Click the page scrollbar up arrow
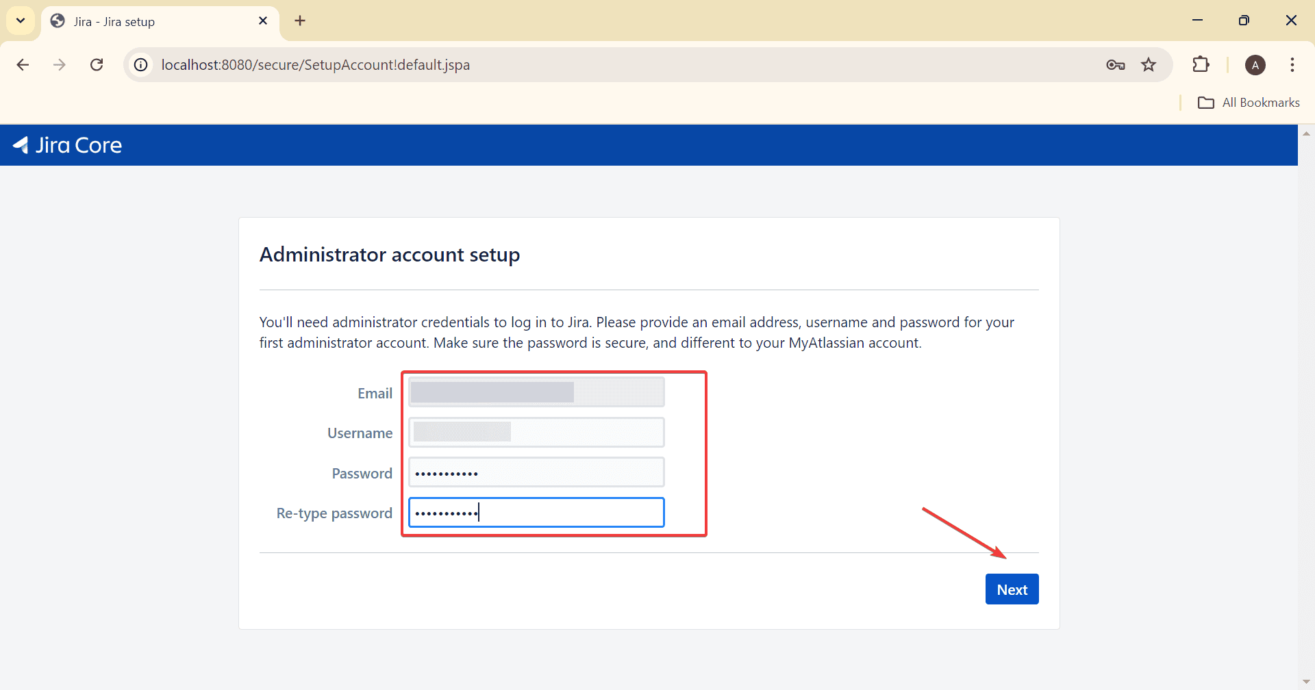 point(1306,133)
